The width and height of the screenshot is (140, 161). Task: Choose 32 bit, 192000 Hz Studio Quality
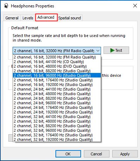[x=57, y=140]
